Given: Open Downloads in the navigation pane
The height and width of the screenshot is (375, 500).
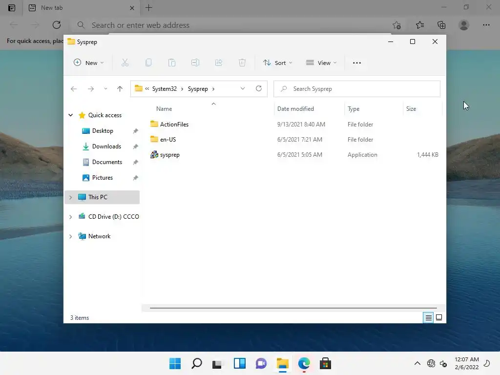Looking at the screenshot, I should pos(106,146).
